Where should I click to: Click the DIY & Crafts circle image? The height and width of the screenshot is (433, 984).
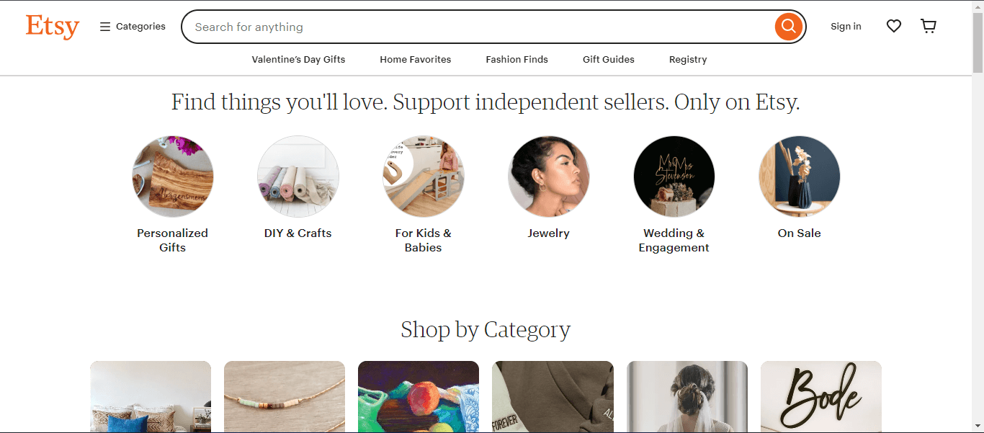[298, 176]
